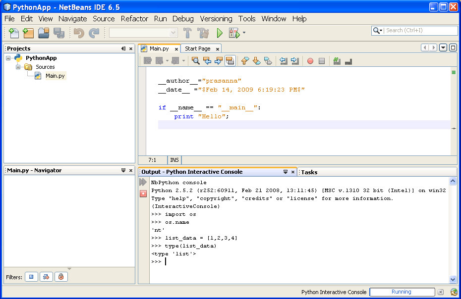Click the Shift Line Left icon
The height and width of the screenshot is (299, 461).
(x=284, y=61)
